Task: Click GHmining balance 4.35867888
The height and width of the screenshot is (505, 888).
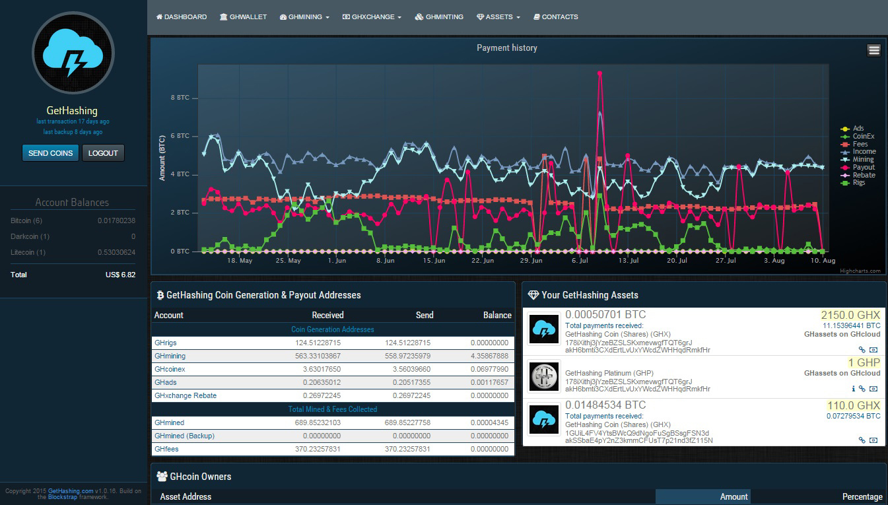Action: 489,356
